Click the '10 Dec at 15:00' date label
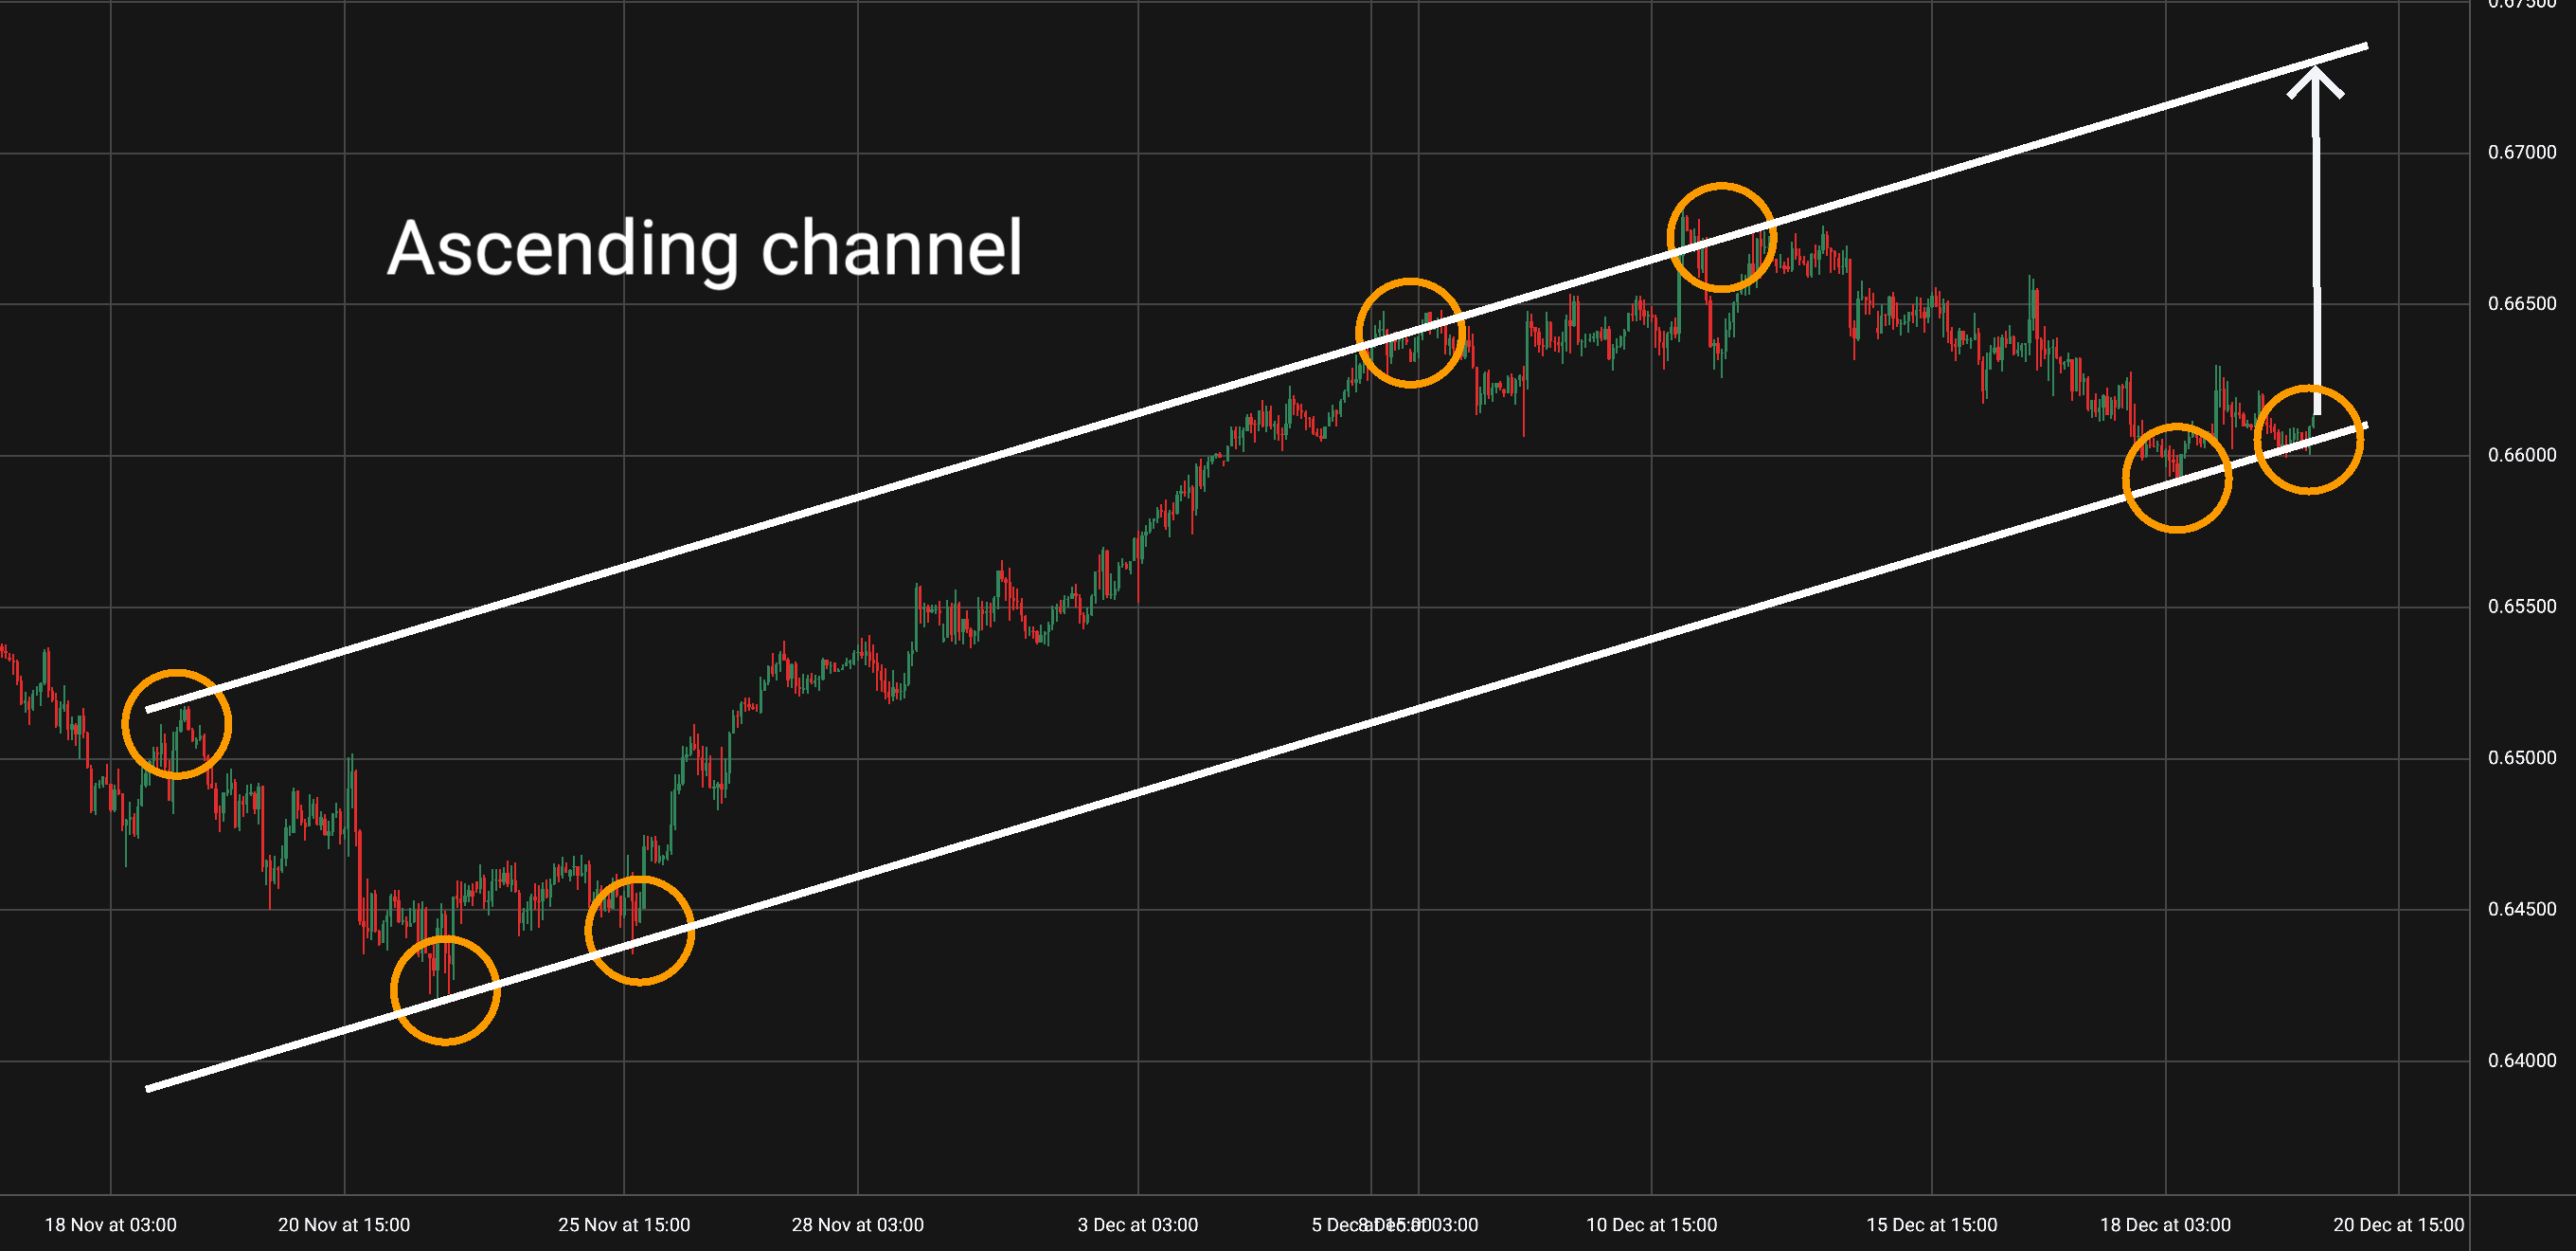The height and width of the screenshot is (1251, 2576). click(1651, 1224)
